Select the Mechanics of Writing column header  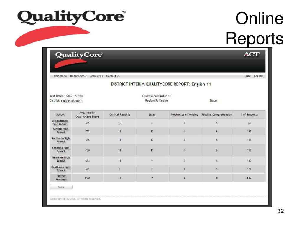pos(184,114)
